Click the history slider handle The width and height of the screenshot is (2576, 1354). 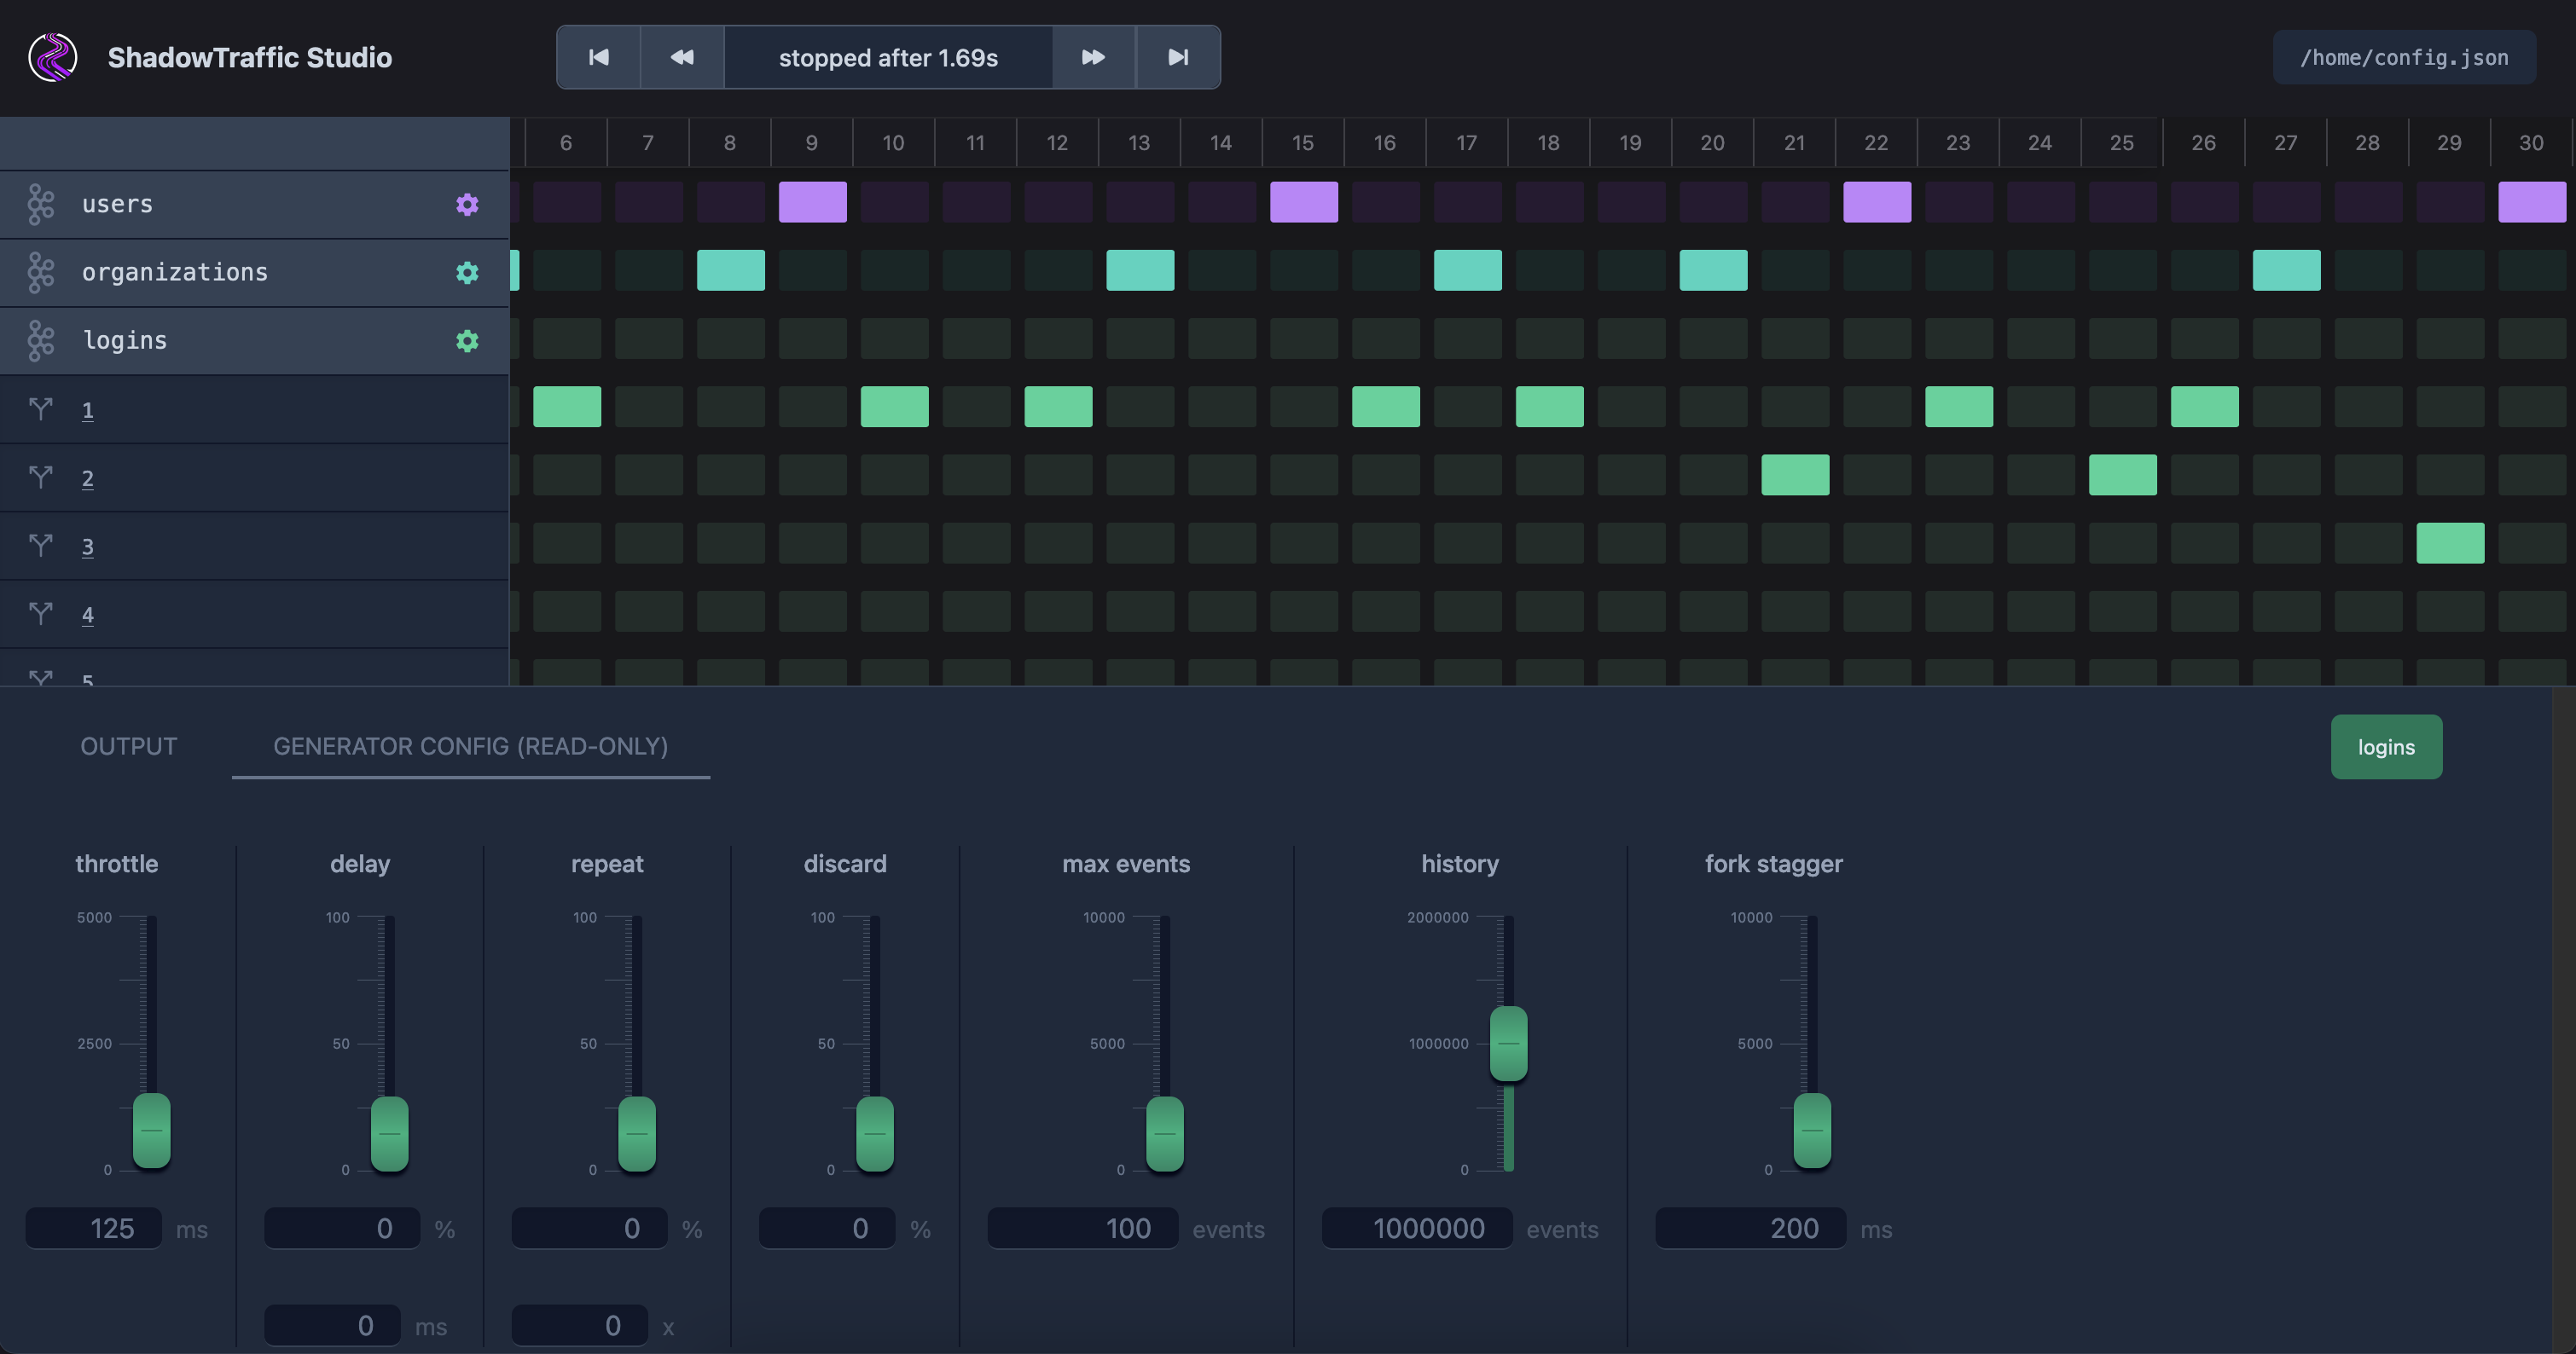coord(1509,1044)
